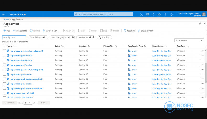The width and height of the screenshot is (207, 119).
Task: Refresh the App Services list
Action: click(x=35, y=31)
